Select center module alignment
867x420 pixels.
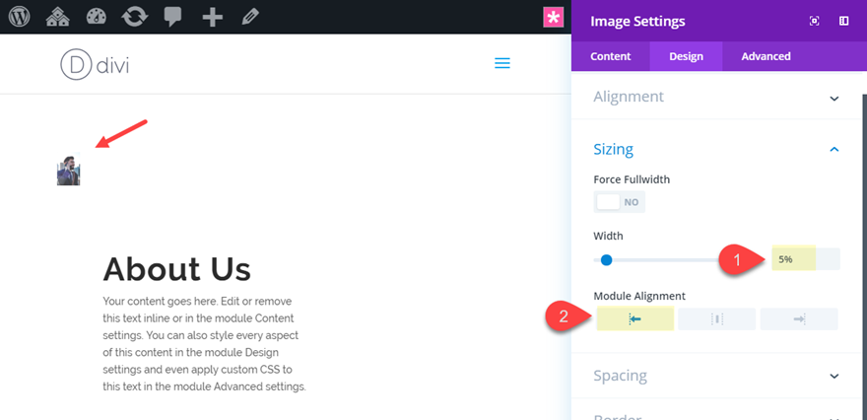(x=717, y=318)
